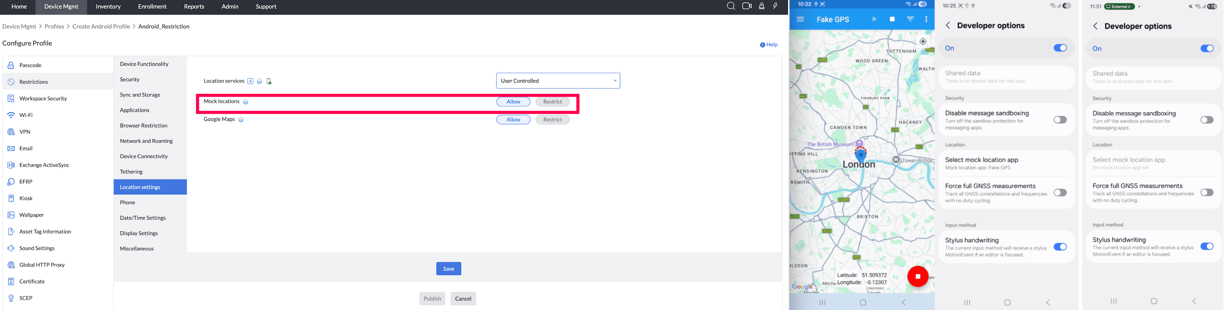Viewport: 1224px width, 310px height.
Task: Open the Admin tab
Action: [230, 7]
